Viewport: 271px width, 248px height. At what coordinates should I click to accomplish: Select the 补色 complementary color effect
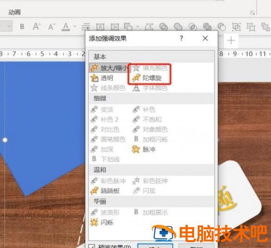click(x=144, y=109)
